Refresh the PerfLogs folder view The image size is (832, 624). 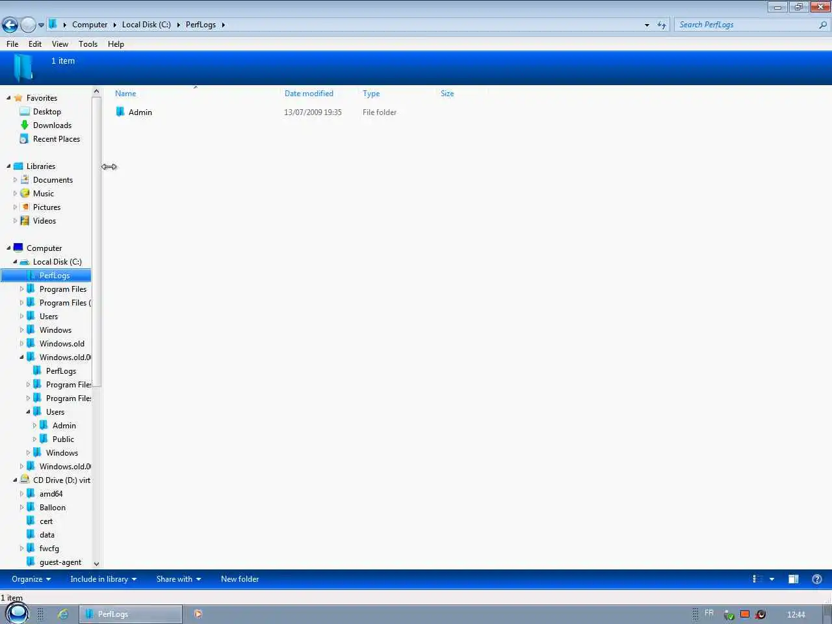[662, 25]
